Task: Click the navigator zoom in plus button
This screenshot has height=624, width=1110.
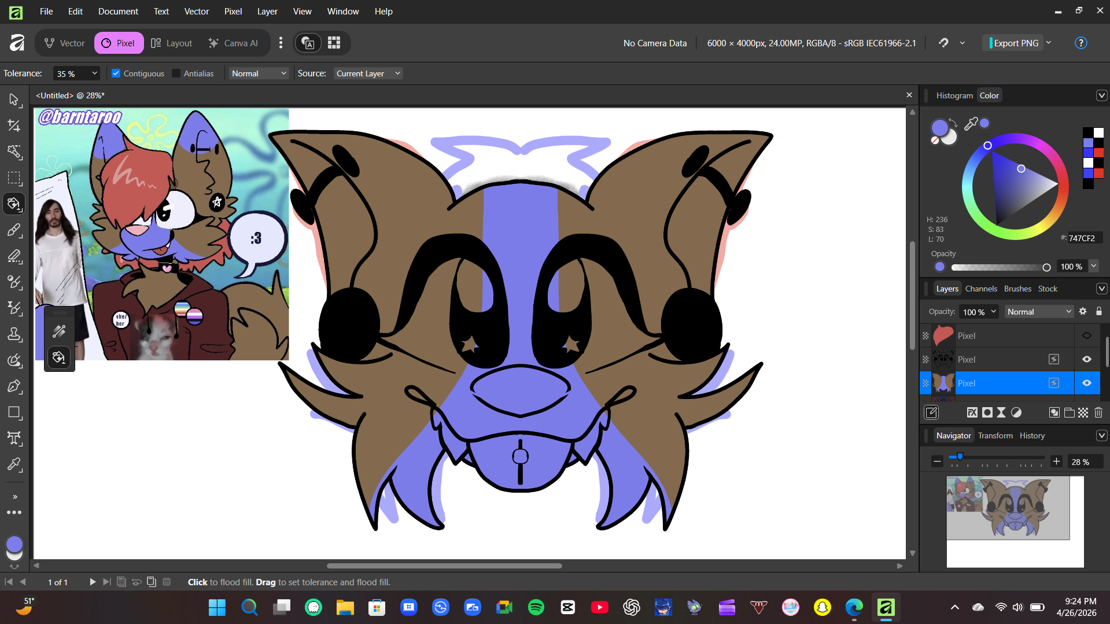Action: [x=1056, y=461]
